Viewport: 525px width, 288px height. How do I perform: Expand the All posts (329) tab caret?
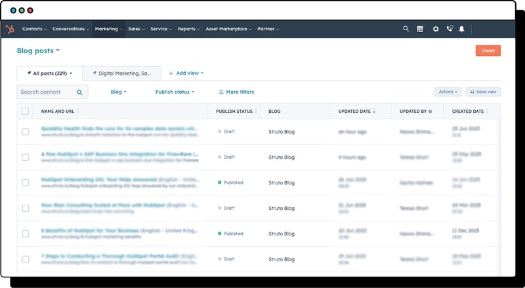coord(71,73)
